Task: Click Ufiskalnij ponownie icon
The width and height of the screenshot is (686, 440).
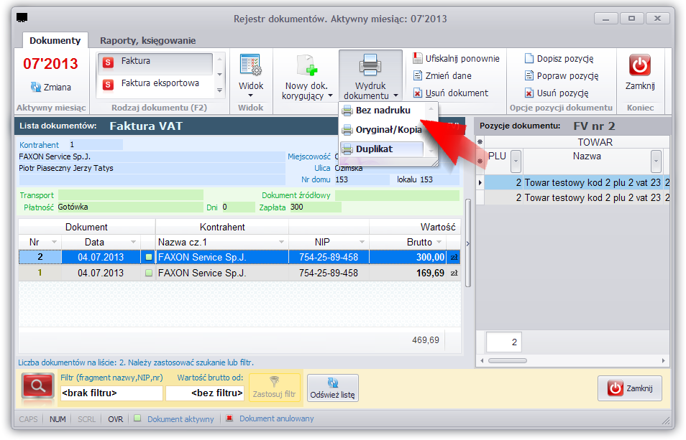Action: coord(418,58)
